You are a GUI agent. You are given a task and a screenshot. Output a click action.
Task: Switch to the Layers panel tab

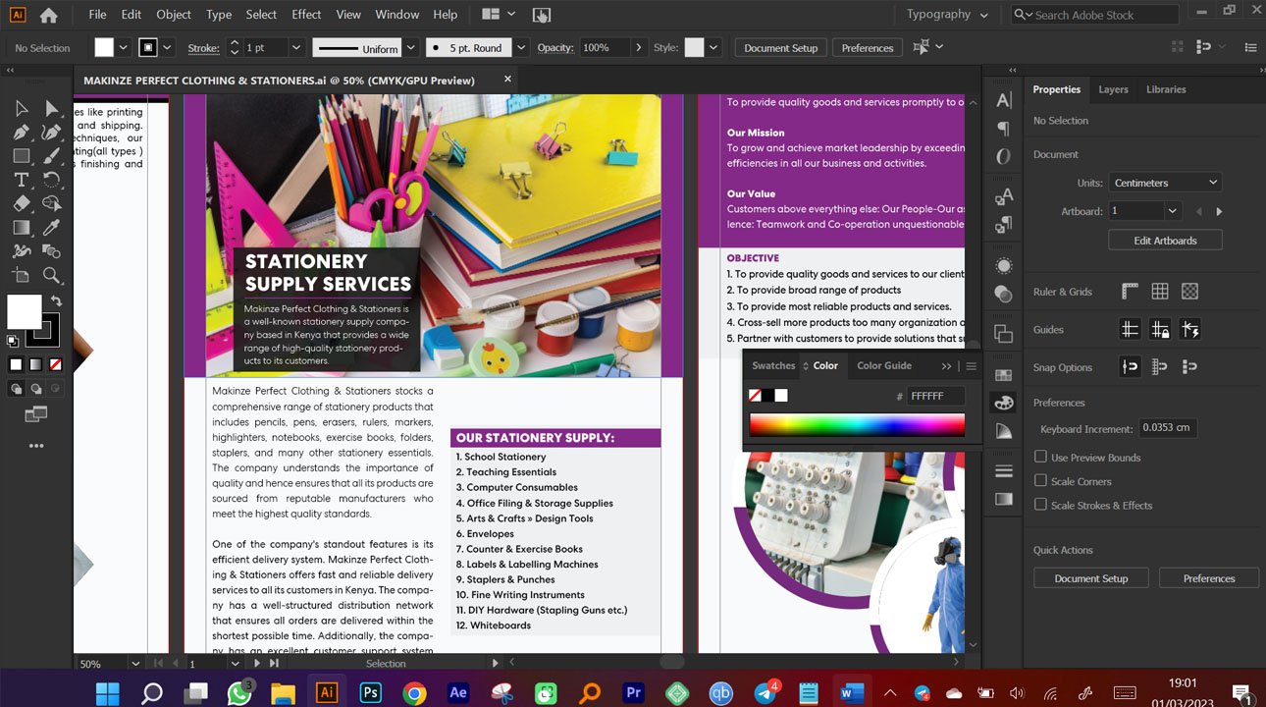coord(1113,89)
